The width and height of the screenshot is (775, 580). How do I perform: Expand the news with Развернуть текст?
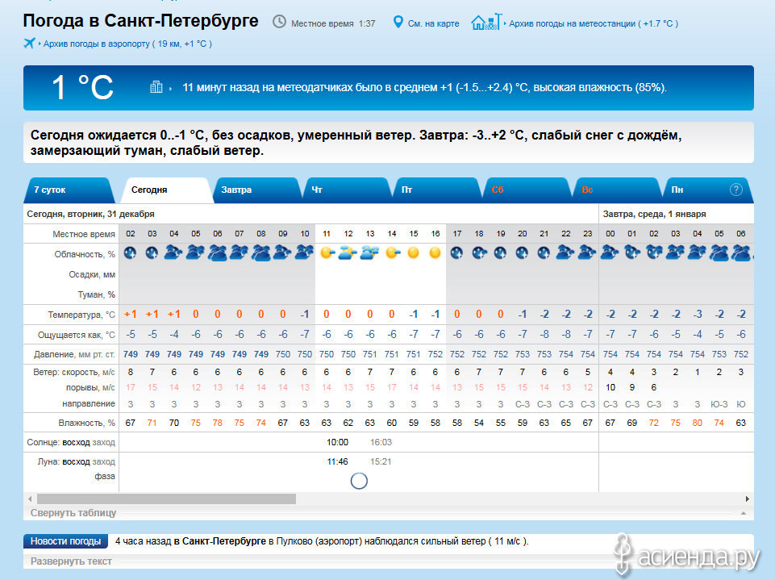click(71, 561)
